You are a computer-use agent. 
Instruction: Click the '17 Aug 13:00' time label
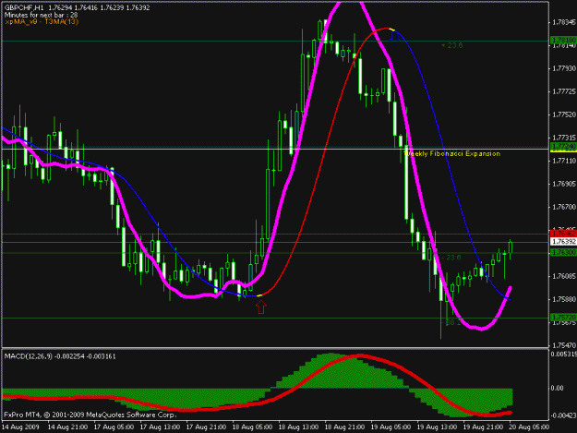pyautogui.click(x=160, y=427)
